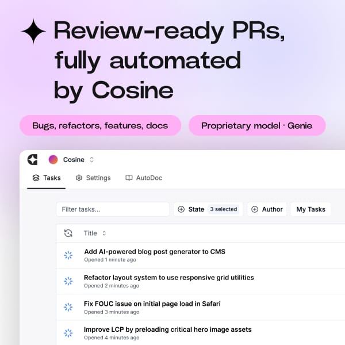Open the State filter
The width and height of the screenshot is (345, 345).
208,209
